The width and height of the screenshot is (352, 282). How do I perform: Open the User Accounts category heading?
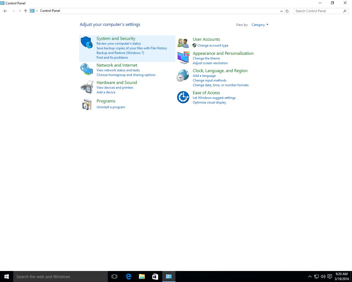pyautogui.click(x=206, y=39)
